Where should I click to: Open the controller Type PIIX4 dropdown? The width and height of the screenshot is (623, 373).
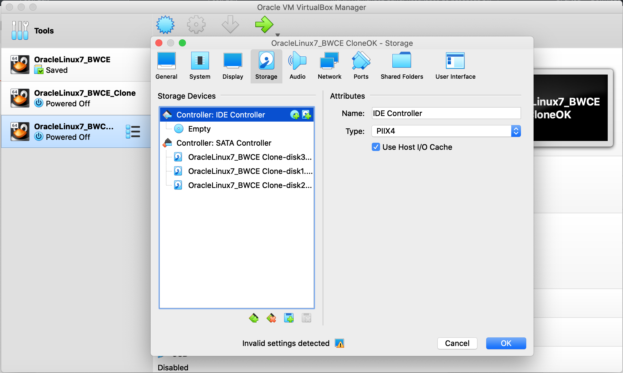click(446, 131)
